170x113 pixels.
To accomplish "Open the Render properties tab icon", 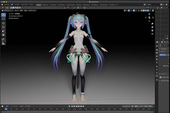I will 157,50.
